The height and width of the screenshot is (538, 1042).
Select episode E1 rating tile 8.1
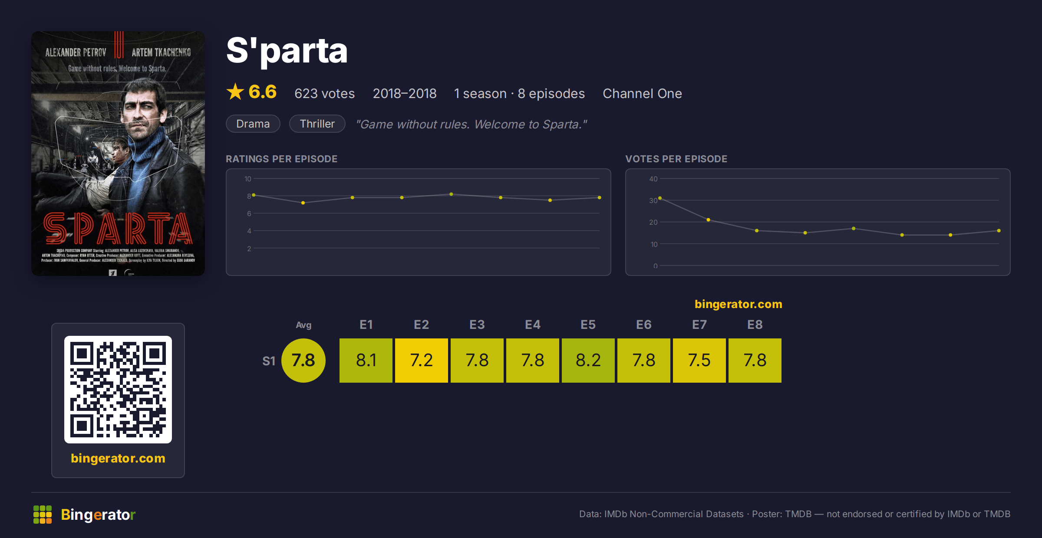point(366,360)
